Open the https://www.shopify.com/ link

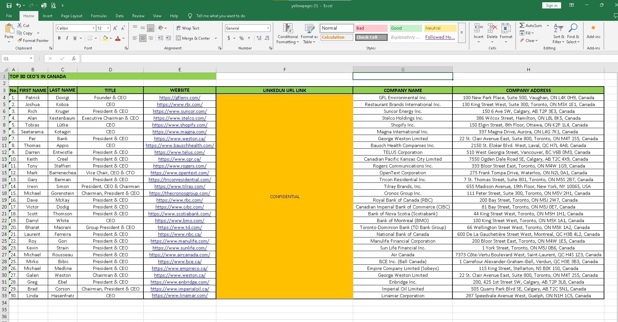pos(180,125)
